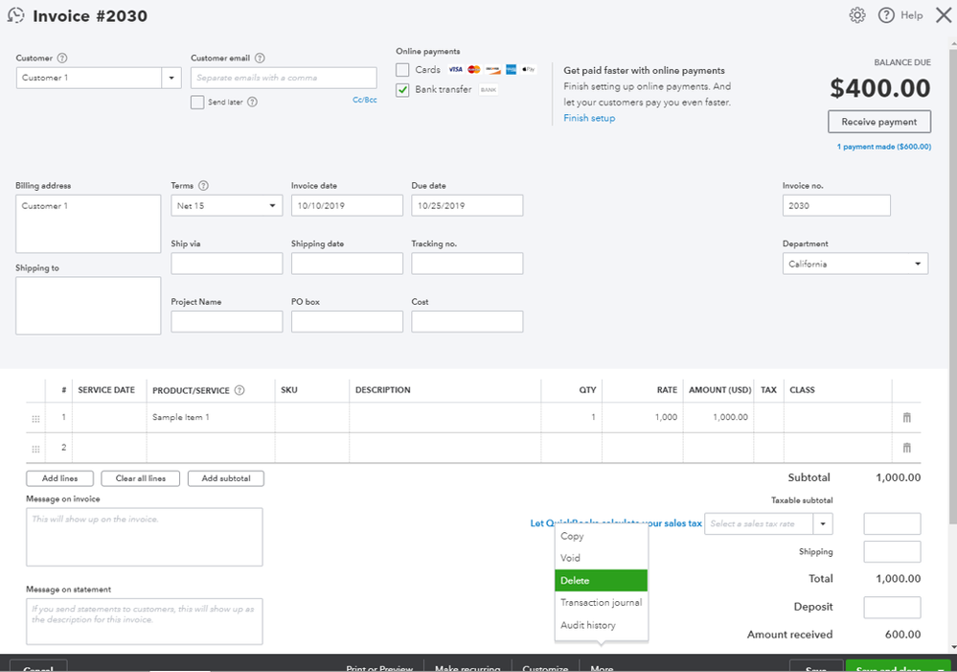Click the Customer 1 name field
The image size is (957, 672).
click(x=89, y=79)
